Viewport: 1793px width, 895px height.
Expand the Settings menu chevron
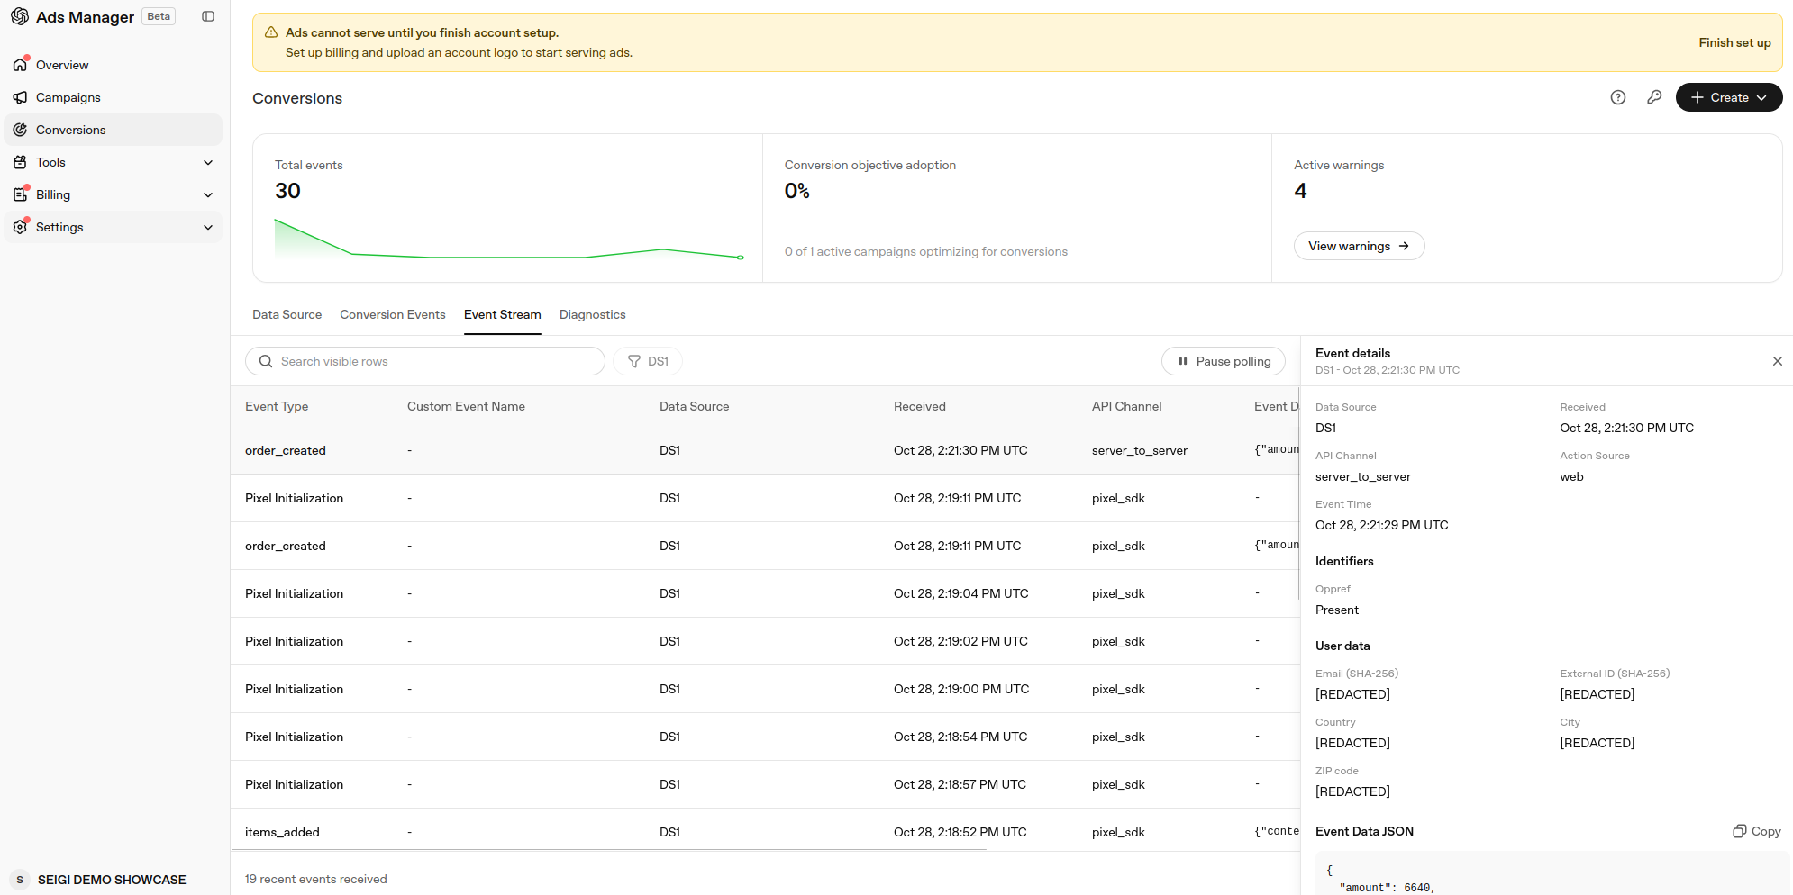pos(208,227)
